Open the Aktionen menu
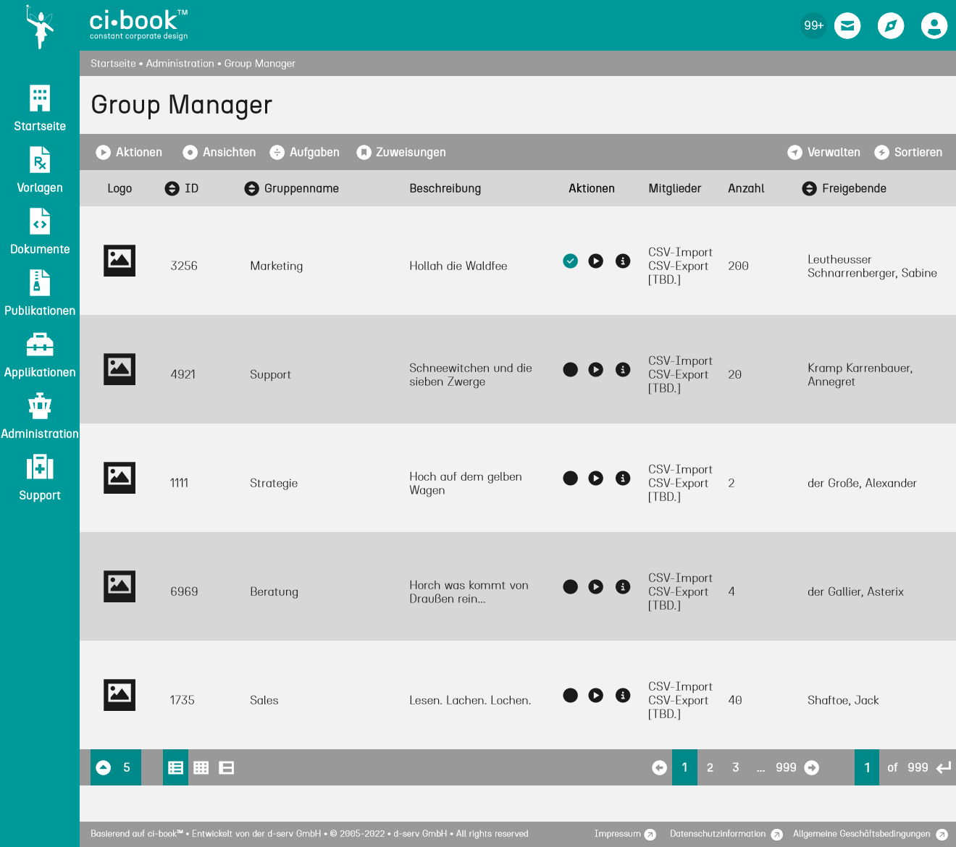This screenshot has width=956, height=847. (130, 152)
